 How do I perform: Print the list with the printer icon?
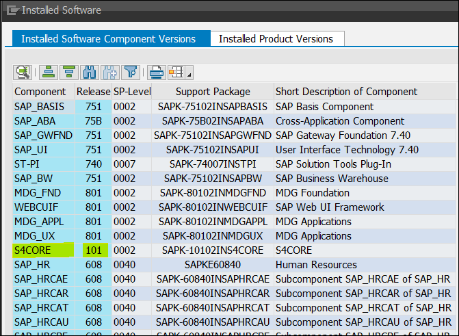(x=157, y=73)
